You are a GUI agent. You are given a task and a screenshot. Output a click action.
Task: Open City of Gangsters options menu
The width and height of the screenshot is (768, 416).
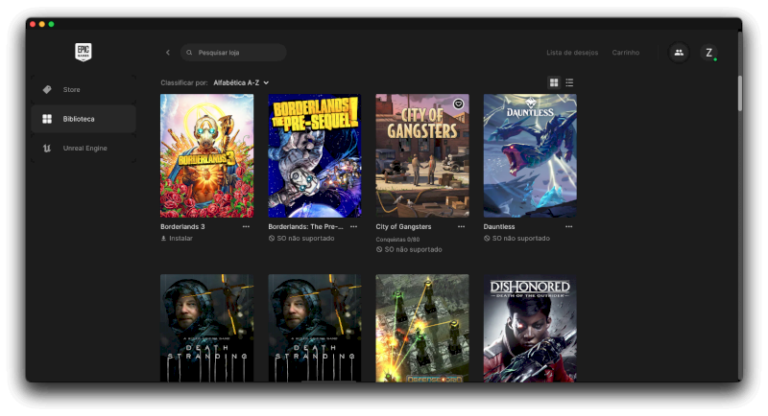[x=461, y=227]
